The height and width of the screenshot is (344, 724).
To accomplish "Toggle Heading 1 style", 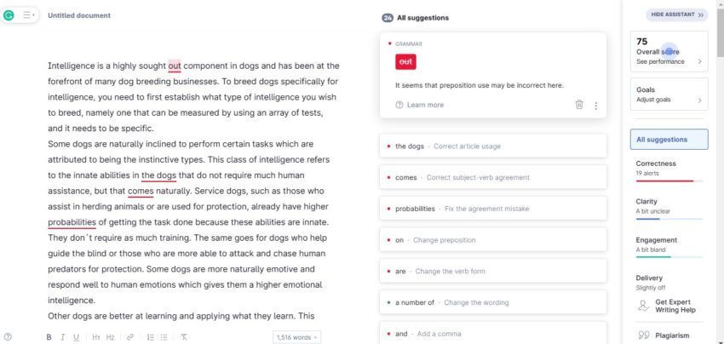I will coord(95,337).
